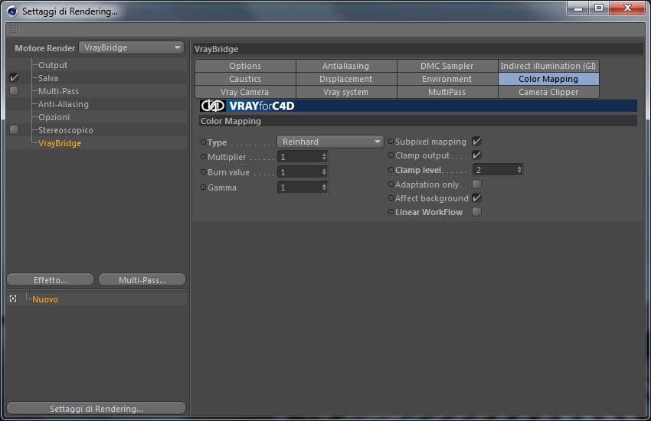The image size is (651, 421).
Task: Maximize the Settaggi di Rendering window
Action: [x=599, y=8]
